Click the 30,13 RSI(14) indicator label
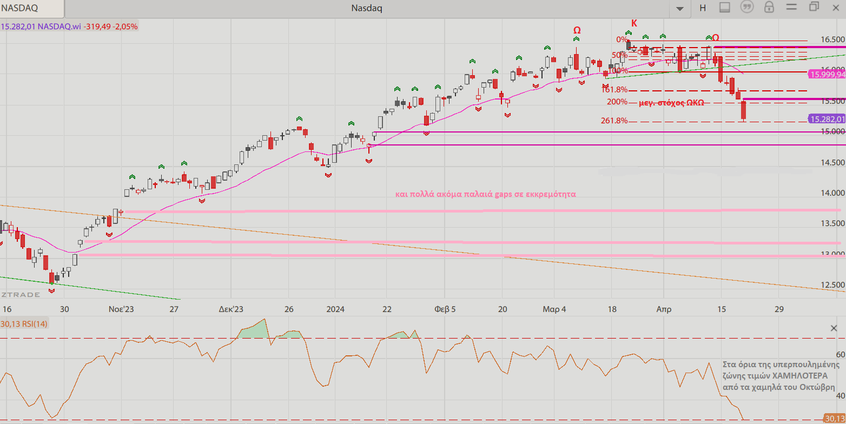 tap(24, 324)
